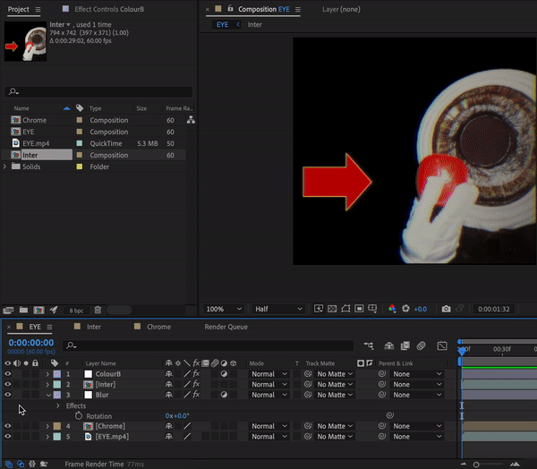Expand the Effects group under Blur layer
The width and height of the screenshot is (537, 469).
(58, 405)
